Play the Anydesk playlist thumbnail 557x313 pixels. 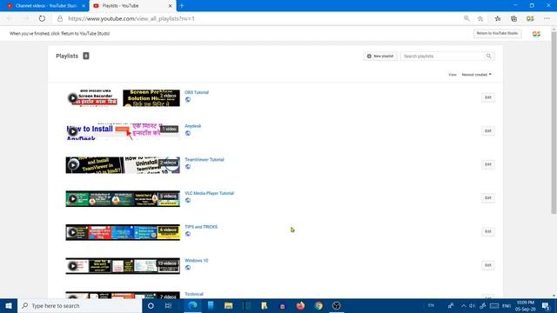tap(73, 131)
